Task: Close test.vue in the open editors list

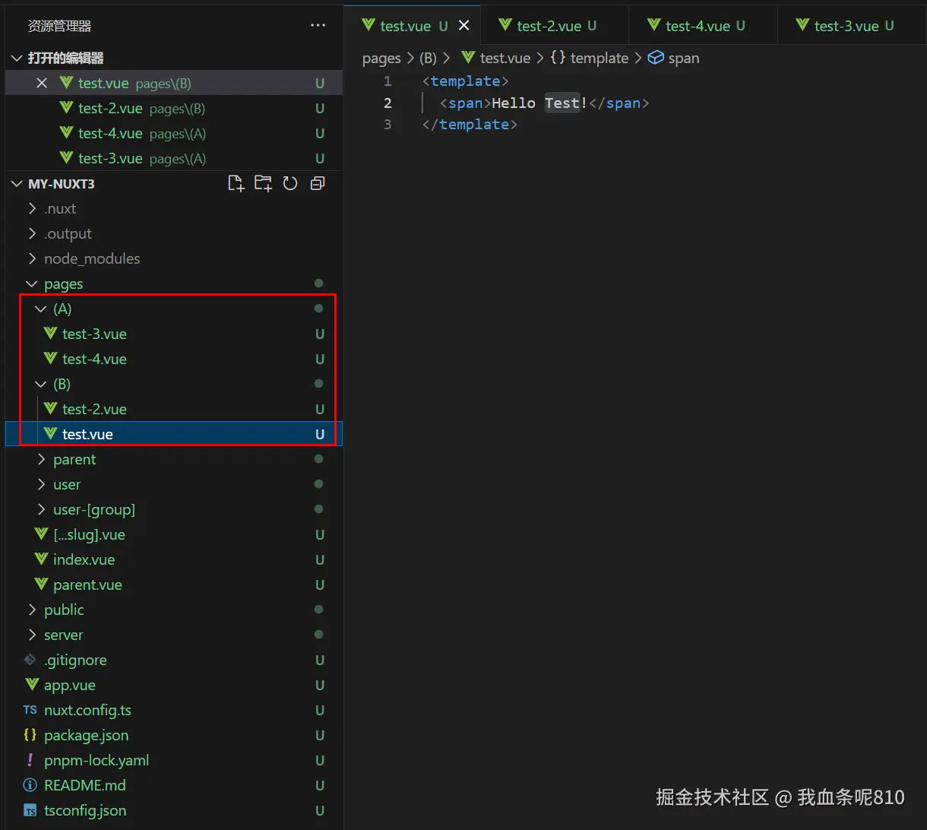Action: coord(42,83)
